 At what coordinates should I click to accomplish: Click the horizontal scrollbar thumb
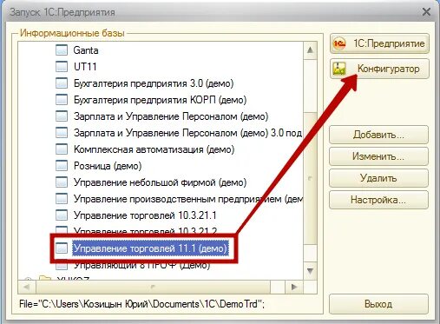pos(153,287)
